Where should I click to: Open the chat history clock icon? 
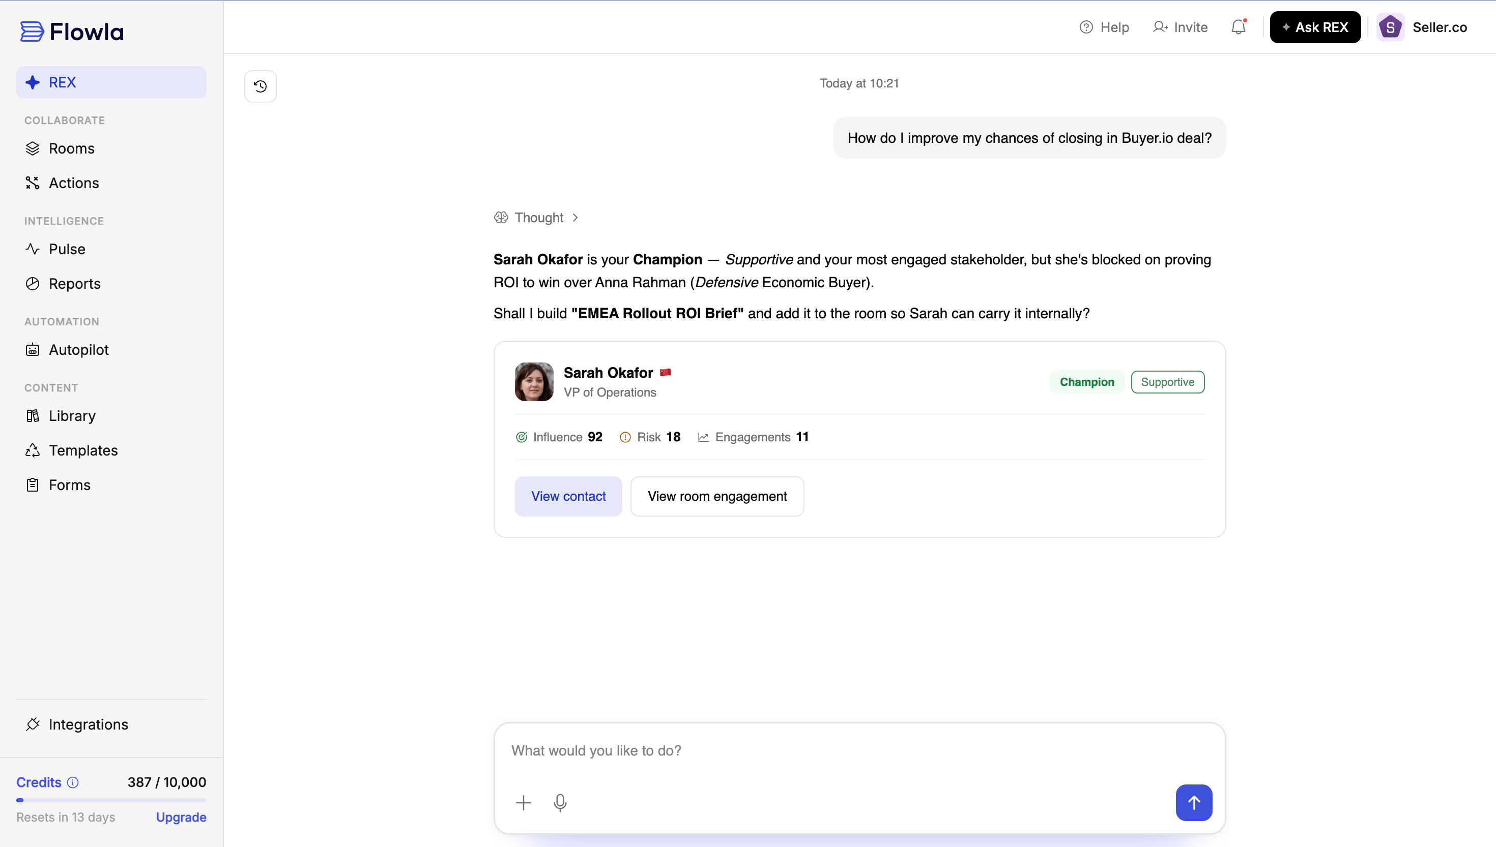(260, 86)
